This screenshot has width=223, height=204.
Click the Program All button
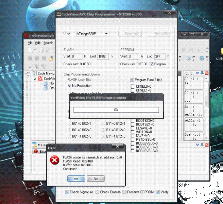130,34
